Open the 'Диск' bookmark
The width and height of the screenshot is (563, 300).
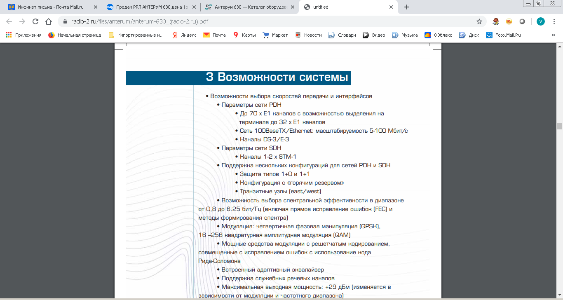click(x=469, y=35)
